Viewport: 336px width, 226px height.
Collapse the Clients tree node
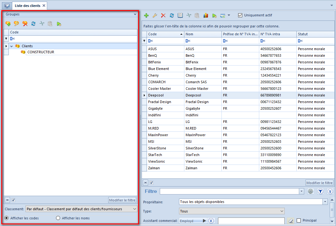[x=12, y=46]
